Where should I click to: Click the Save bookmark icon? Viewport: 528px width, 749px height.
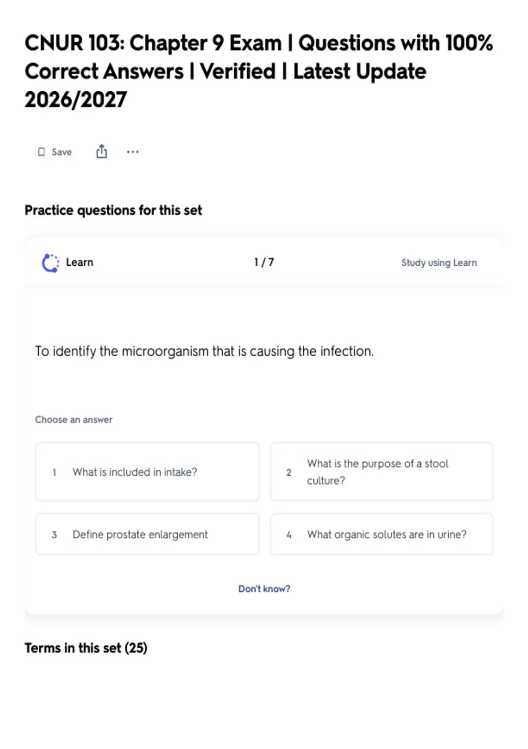coord(41,152)
